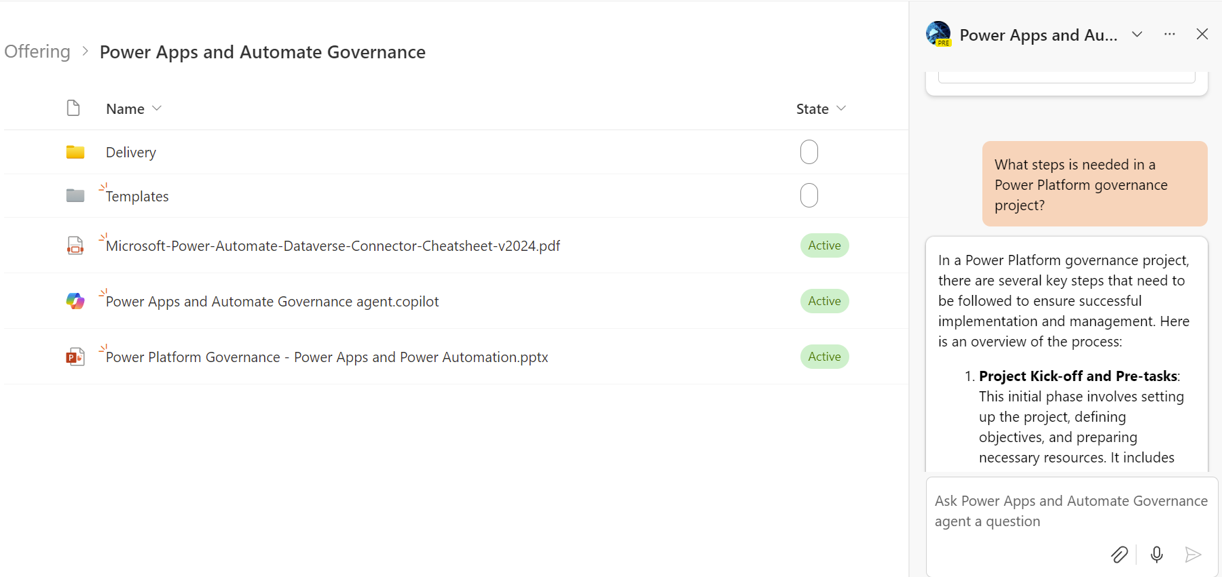
Task: Click Active badge for agent.copilot file
Action: pos(824,301)
